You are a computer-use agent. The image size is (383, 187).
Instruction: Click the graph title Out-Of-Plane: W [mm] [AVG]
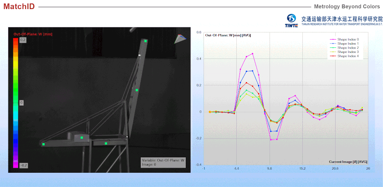click(x=228, y=35)
